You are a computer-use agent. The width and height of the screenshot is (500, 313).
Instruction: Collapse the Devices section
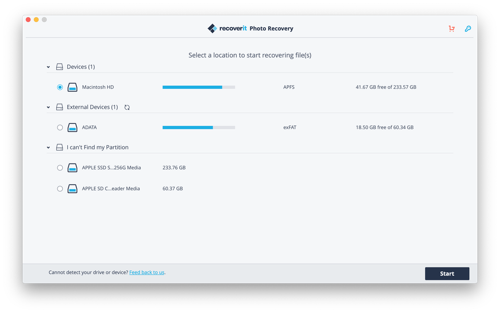click(x=49, y=67)
